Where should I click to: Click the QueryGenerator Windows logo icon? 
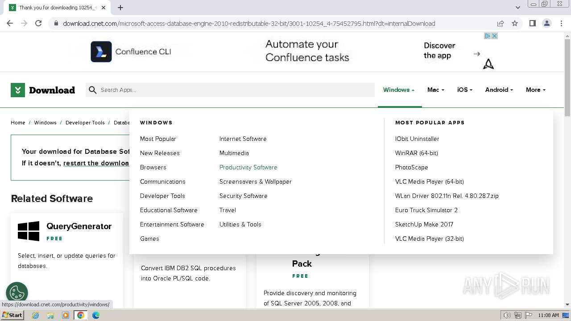click(29, 231)
